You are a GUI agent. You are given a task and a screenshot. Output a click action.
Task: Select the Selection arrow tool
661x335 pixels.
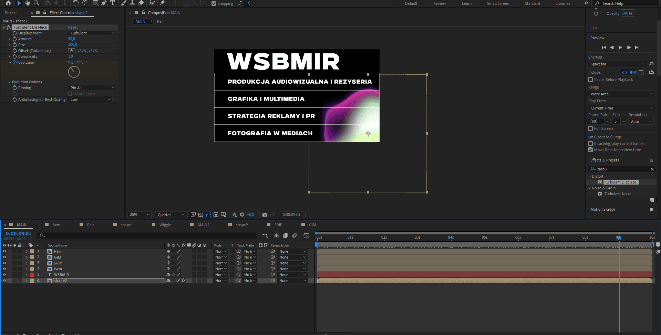tap(19, 3)
